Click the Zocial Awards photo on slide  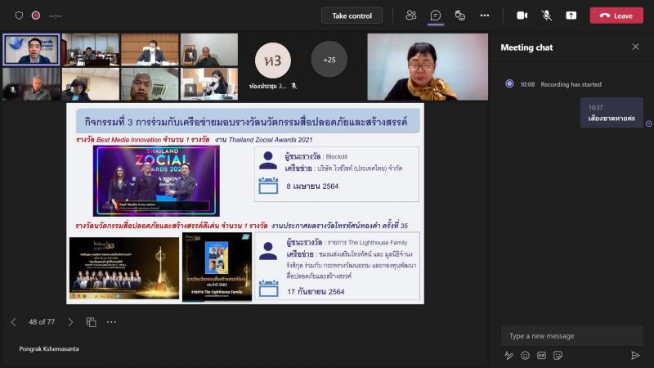[x=156, y=181]
